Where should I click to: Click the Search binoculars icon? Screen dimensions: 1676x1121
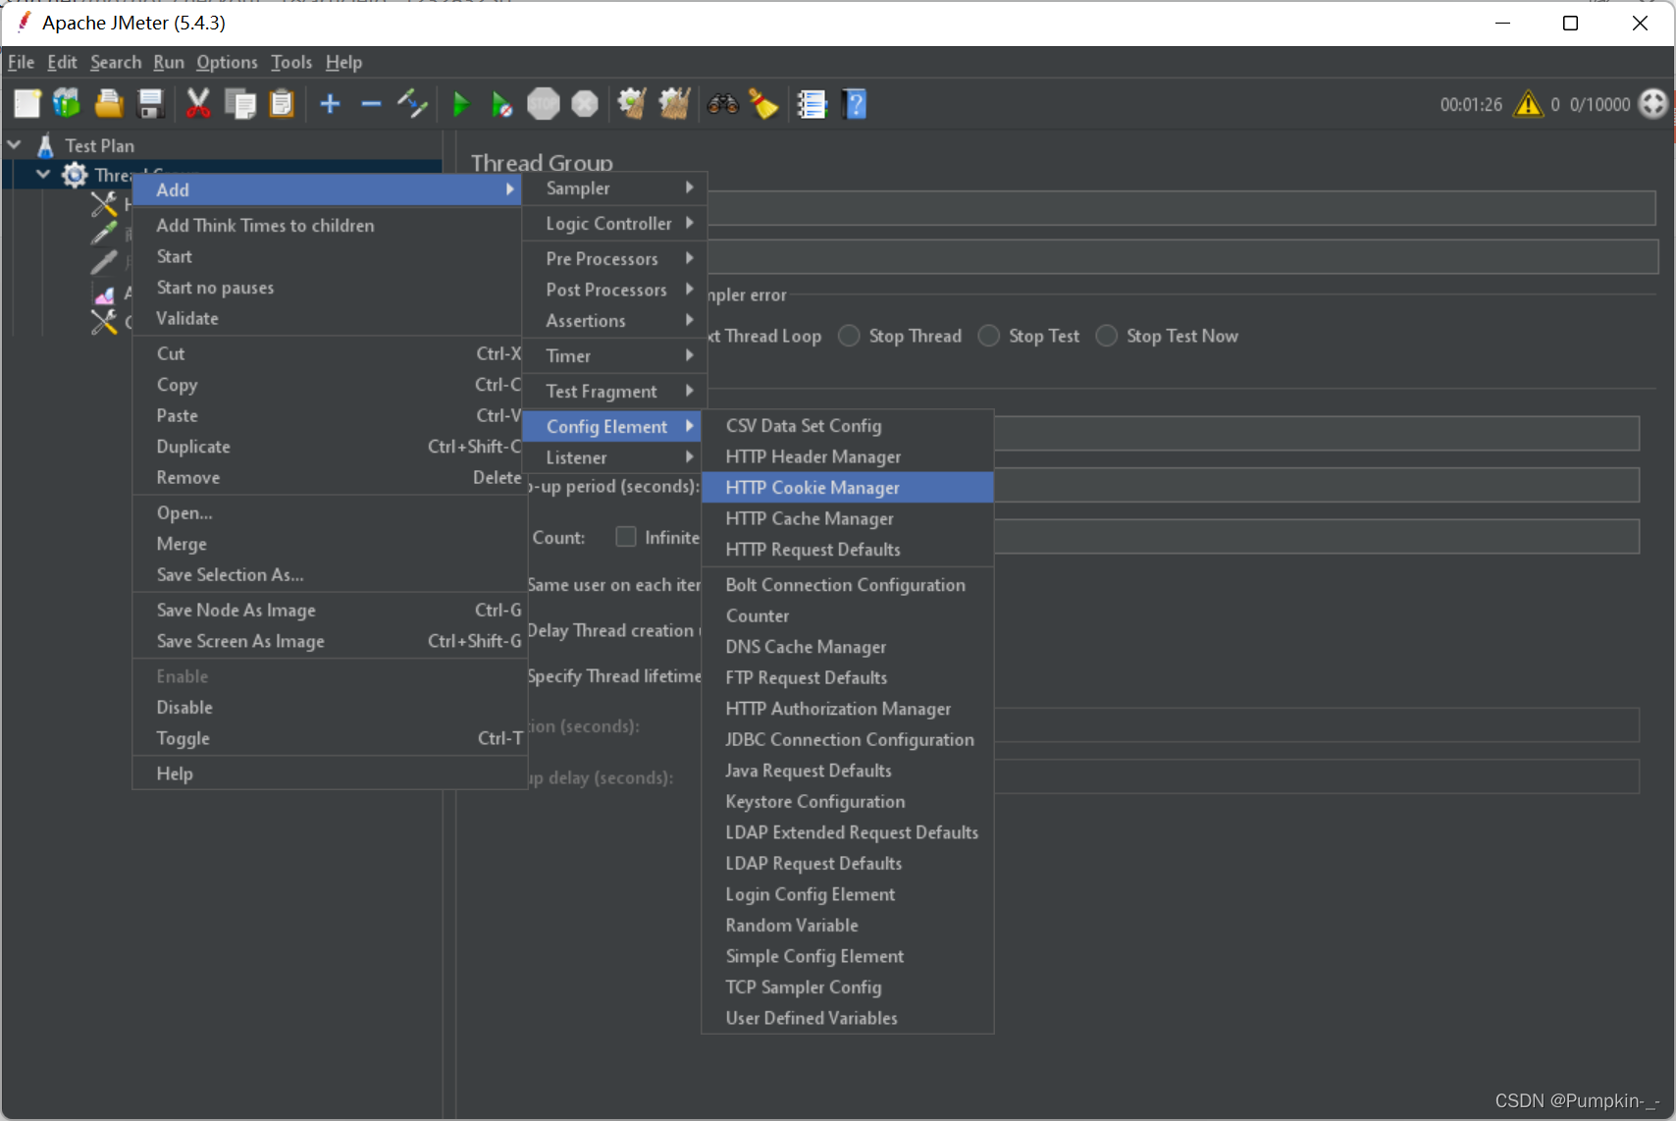pos(723,103)
